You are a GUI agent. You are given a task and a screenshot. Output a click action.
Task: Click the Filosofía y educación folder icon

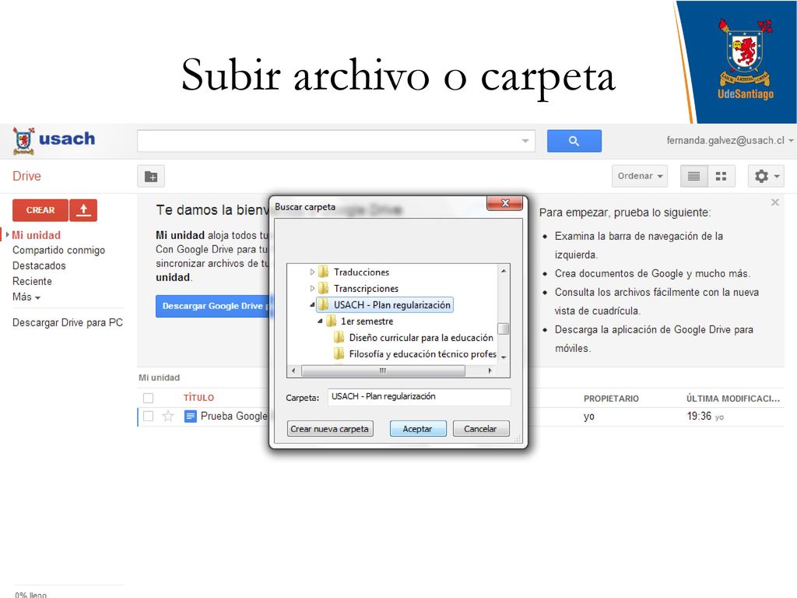pyautogui.click(x=339, y=354)
